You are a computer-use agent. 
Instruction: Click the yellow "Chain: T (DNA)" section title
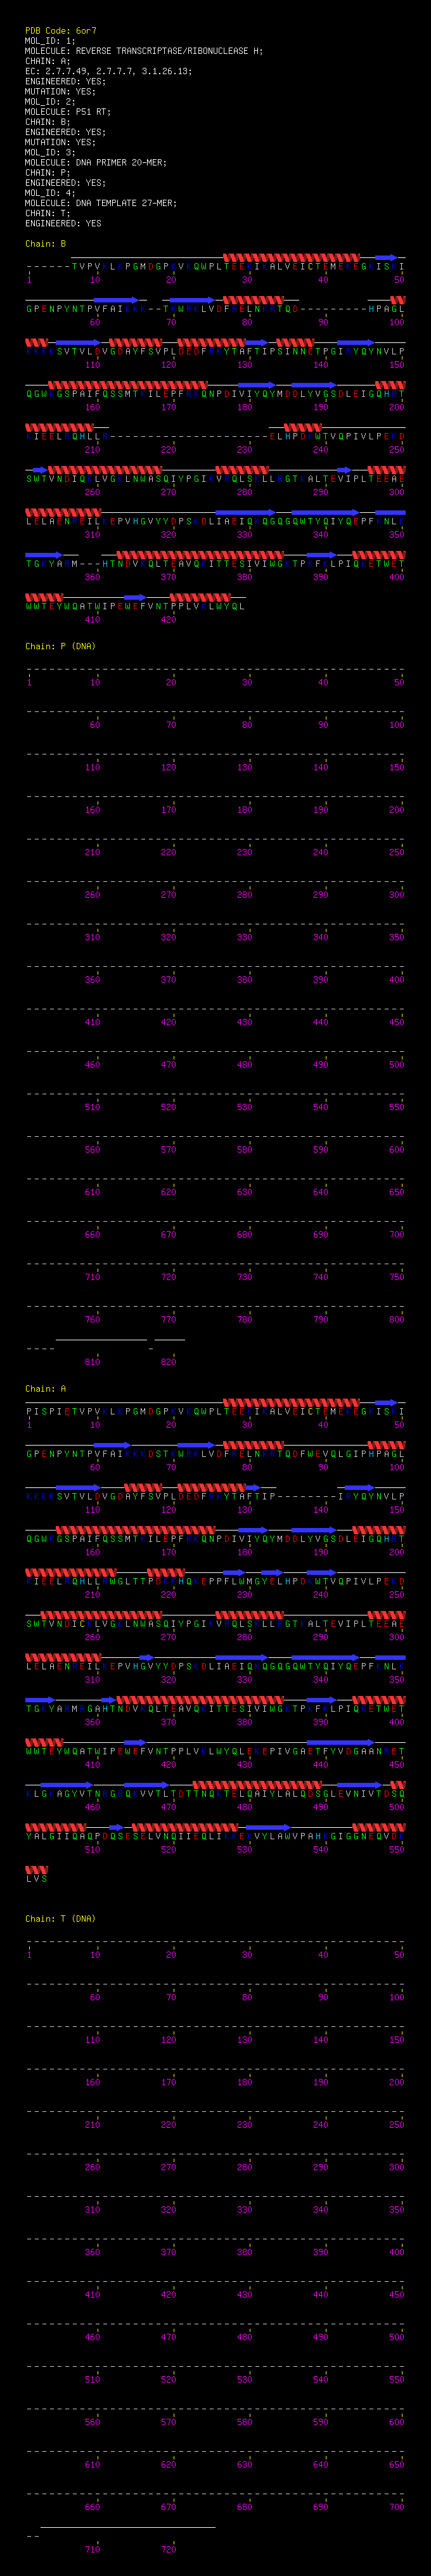(x=61, y=1919)
